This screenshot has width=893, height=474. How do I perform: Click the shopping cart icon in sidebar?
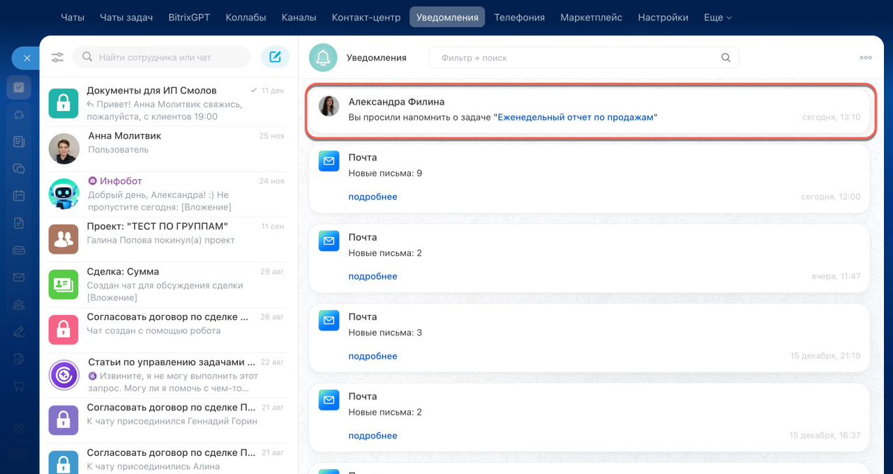coord(19,385)
